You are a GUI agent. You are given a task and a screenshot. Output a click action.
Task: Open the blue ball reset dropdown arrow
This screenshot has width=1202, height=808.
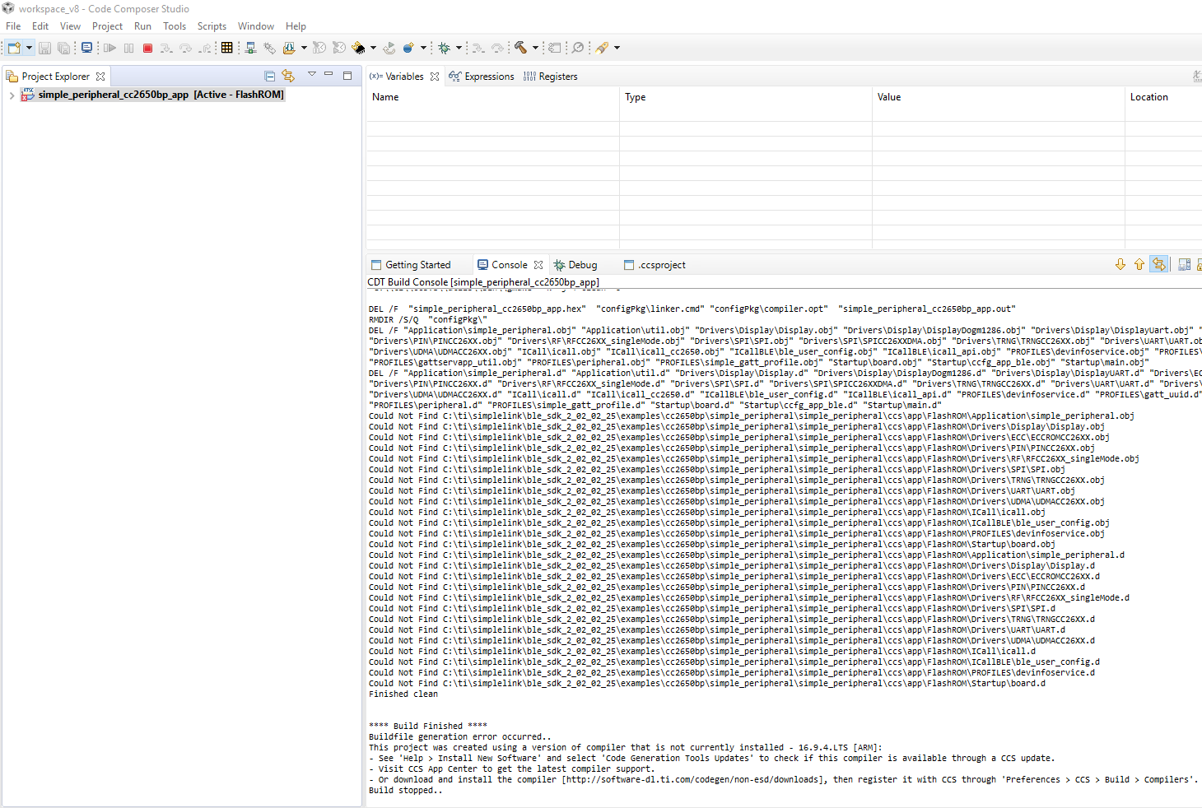point(423,48)
